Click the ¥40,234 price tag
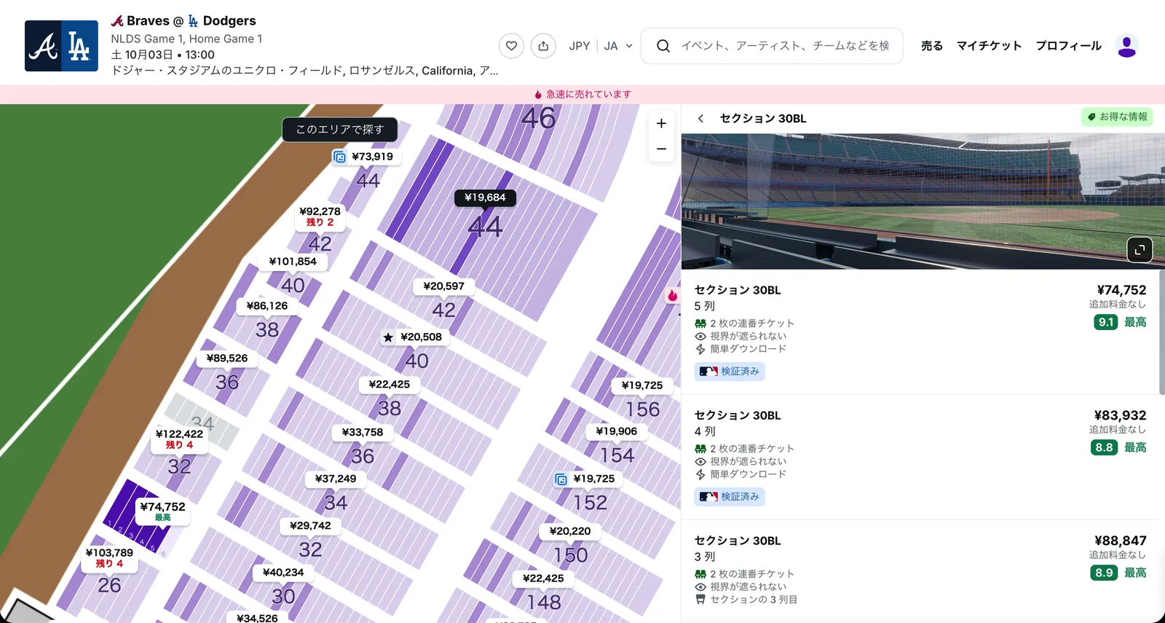This screenshot has height=623, width=1165. tap(283, 573)
